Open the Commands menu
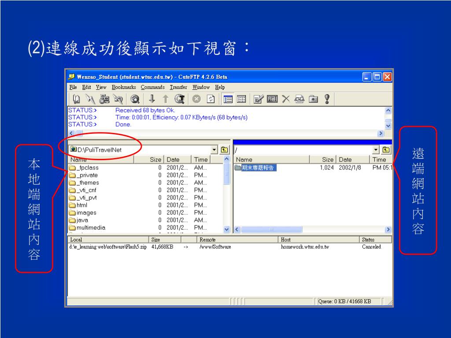Screen dimensions: 451x338 click(153, 87)
